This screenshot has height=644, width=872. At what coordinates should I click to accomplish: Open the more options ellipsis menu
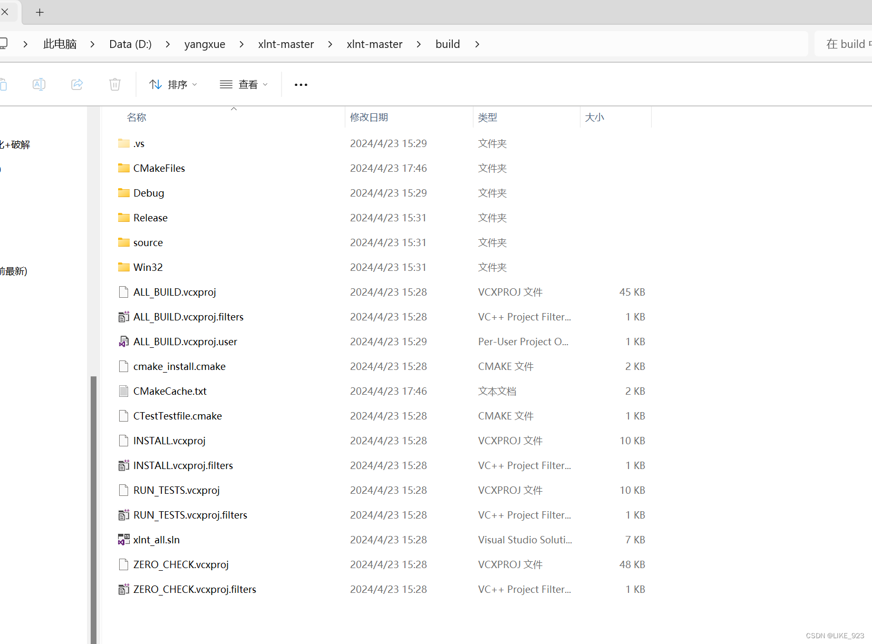pyautogui.click(x=301, y=84)
